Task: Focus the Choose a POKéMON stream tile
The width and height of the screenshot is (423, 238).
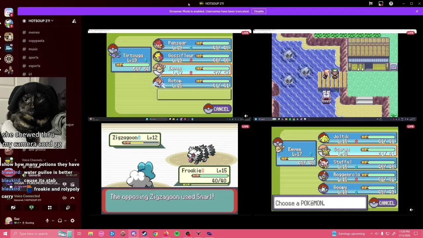Action: click(x=335, y=169)
